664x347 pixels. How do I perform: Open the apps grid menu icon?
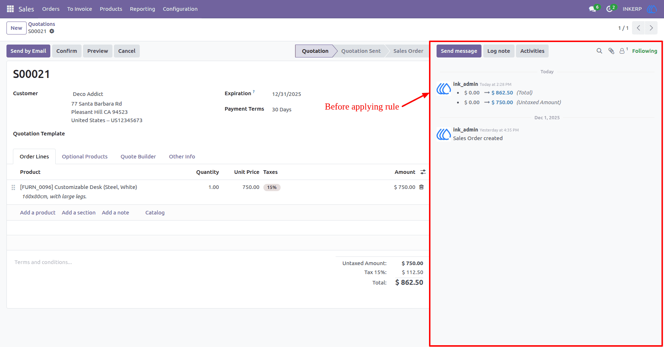click(x=10, y=9)
